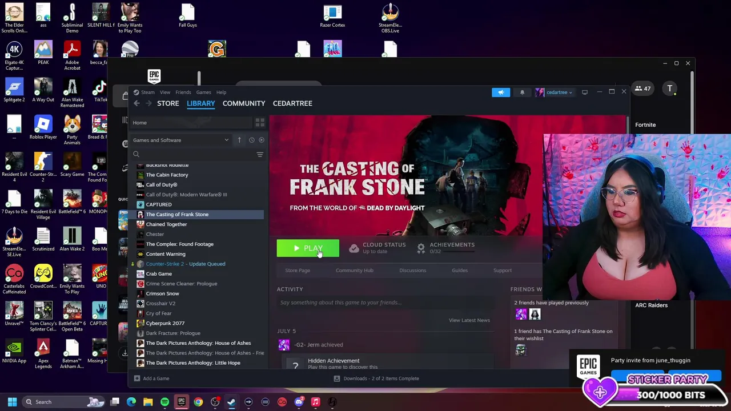Click the Cloud Status icon
The height and width of the screenshot is (411, 731).
coord(354,248)
